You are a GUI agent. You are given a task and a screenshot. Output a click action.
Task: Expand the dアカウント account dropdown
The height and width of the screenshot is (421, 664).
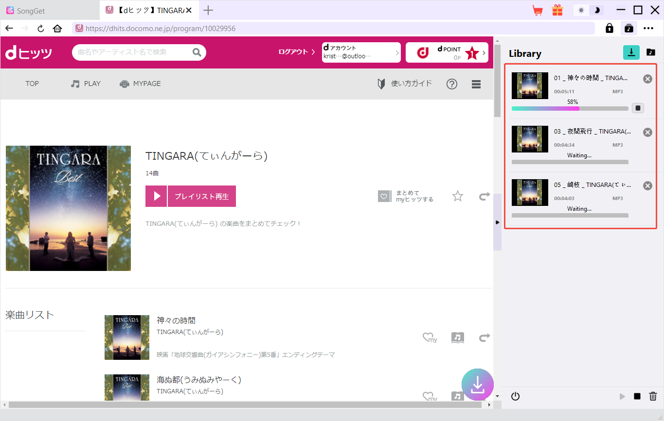click(398, 52)
